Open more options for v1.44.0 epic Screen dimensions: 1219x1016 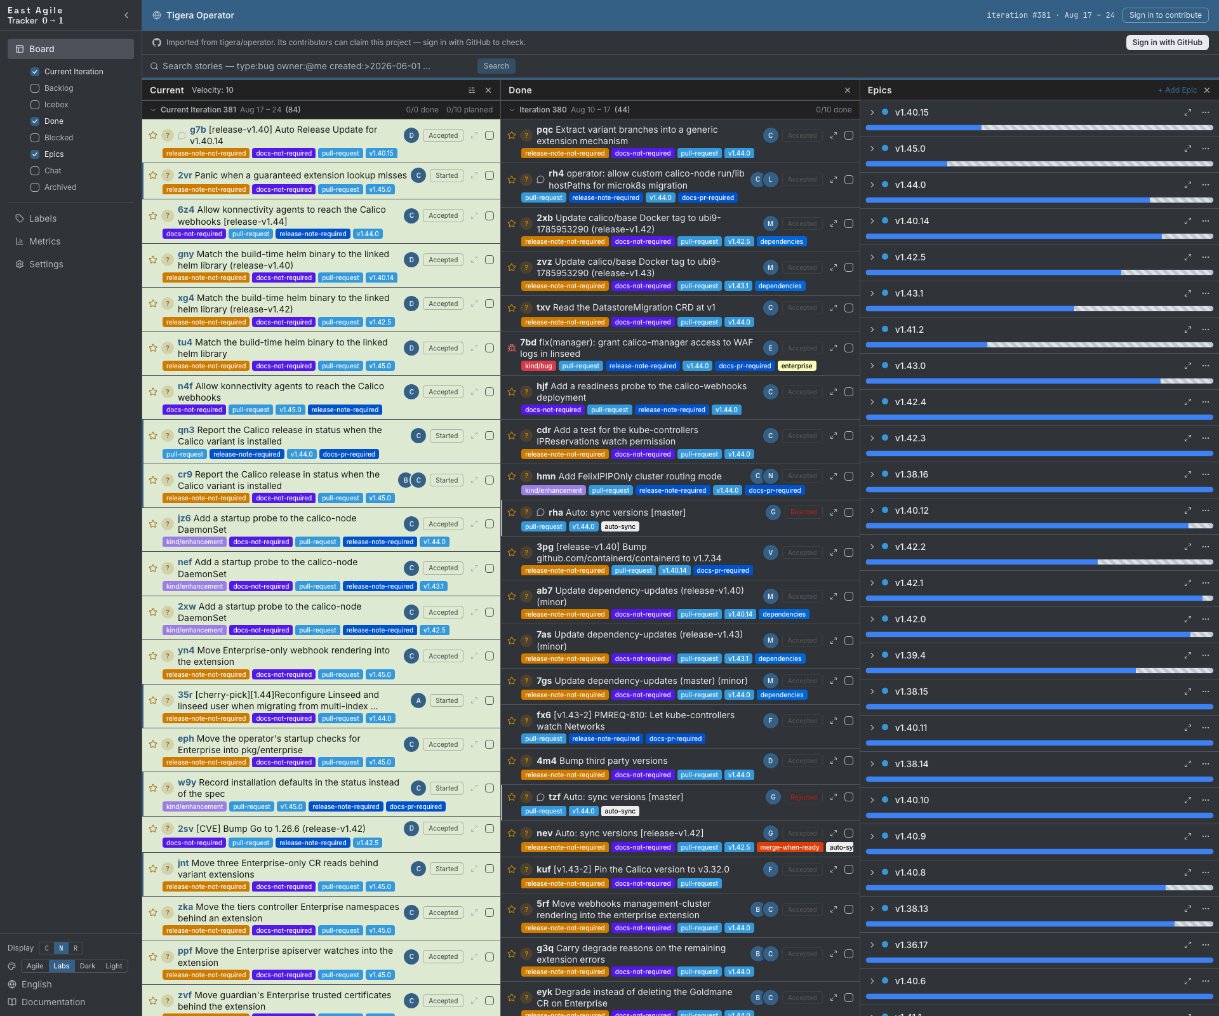1206,185
